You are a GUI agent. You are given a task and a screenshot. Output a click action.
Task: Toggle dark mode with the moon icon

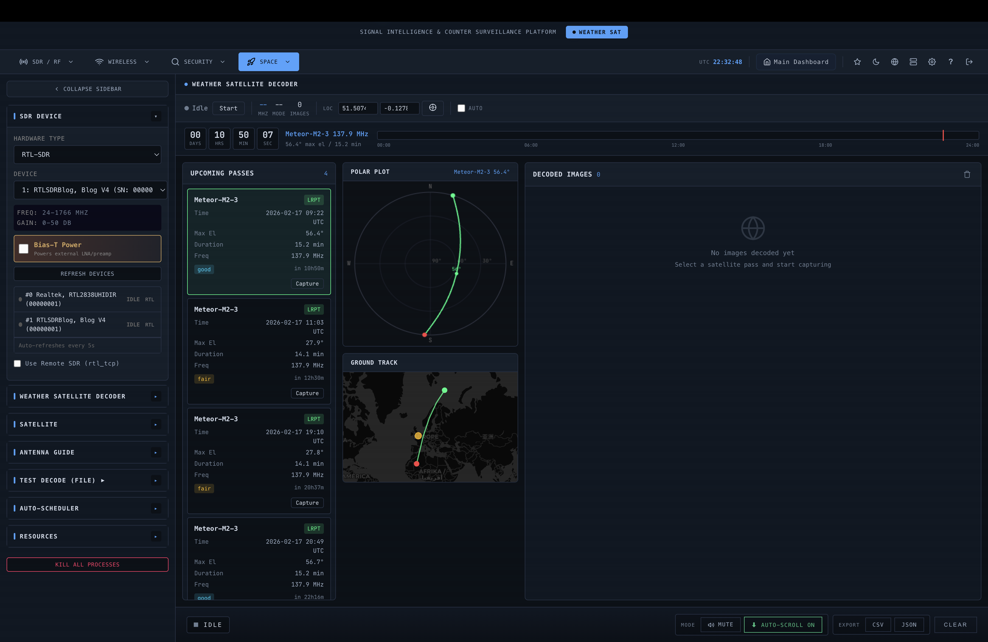pyautogui.click(x=876, y=62)
